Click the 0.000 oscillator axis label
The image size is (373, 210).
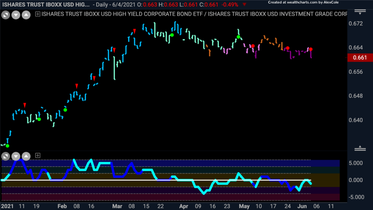(356, 180)
